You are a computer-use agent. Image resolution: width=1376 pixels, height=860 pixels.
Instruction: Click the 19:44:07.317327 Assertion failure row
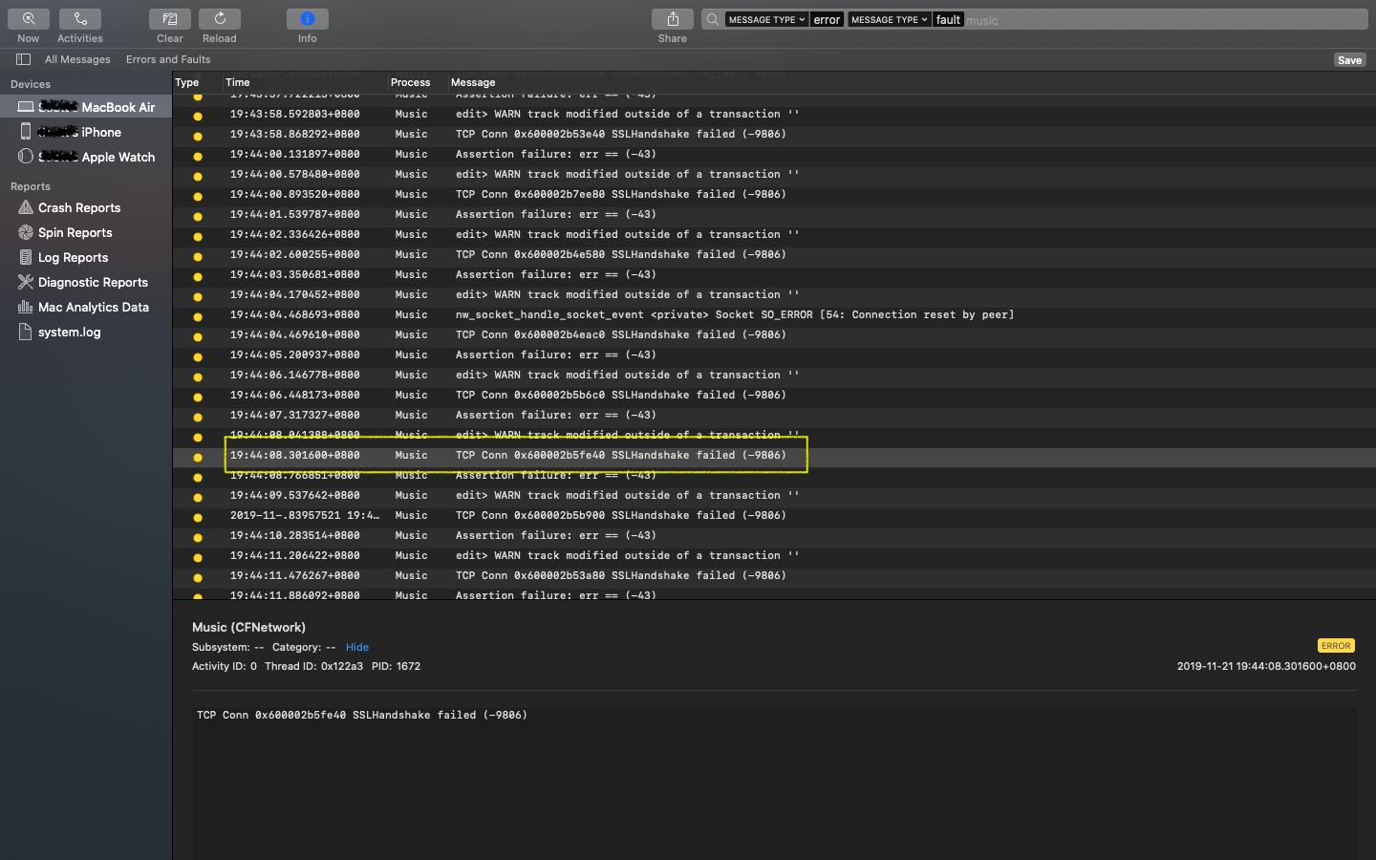point(774,415)
